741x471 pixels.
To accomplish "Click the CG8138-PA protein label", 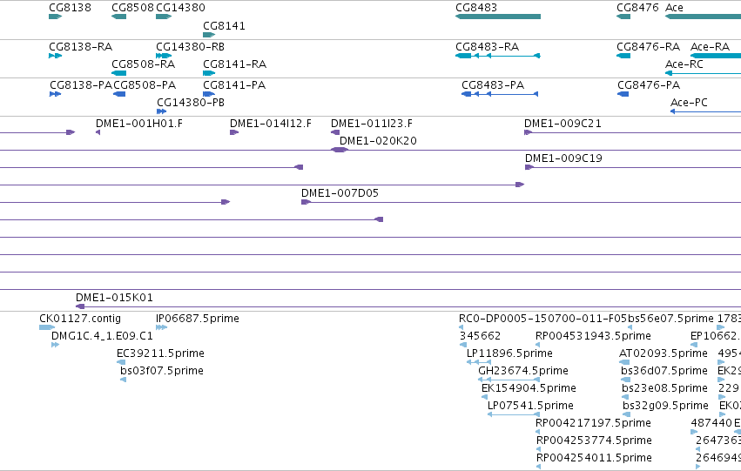I will [81, 85].
